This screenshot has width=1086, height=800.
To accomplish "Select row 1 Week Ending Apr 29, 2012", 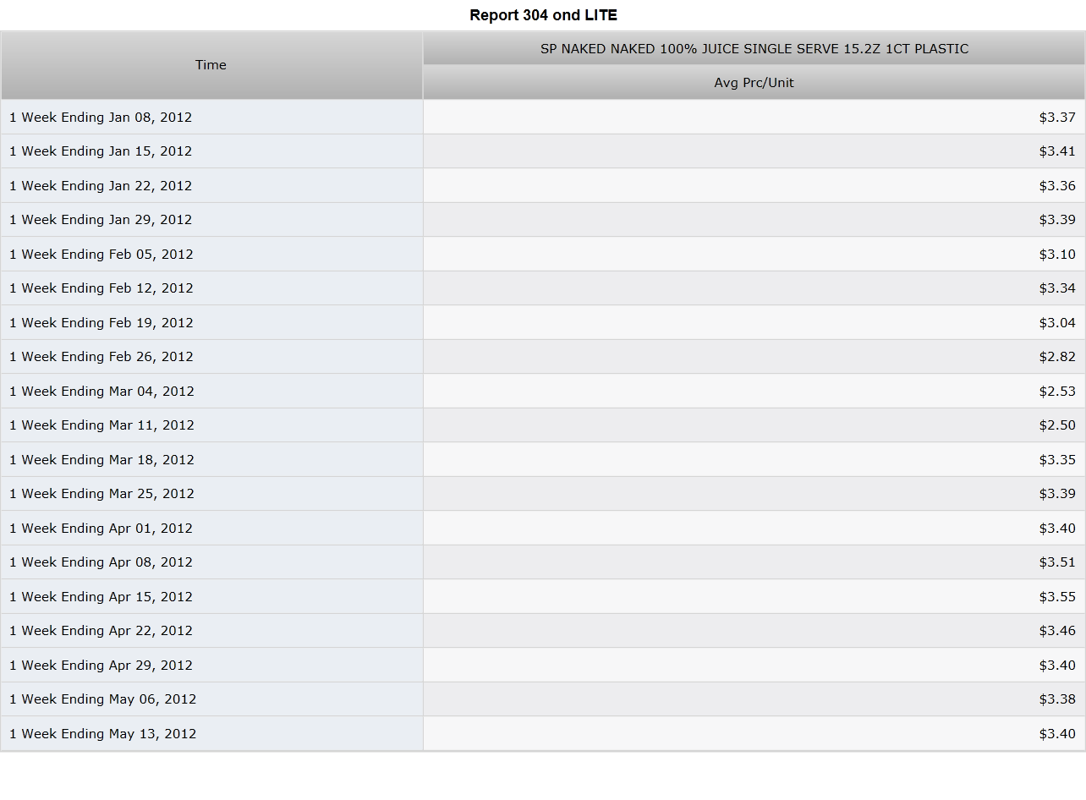I will click(543, 666).
